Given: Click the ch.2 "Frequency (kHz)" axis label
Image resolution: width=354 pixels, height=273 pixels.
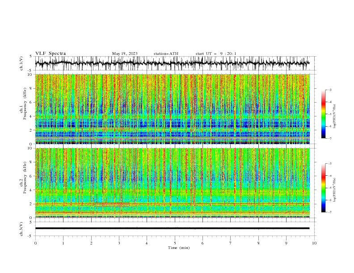Looking at the screenshot, I should (x=25, y=178).
